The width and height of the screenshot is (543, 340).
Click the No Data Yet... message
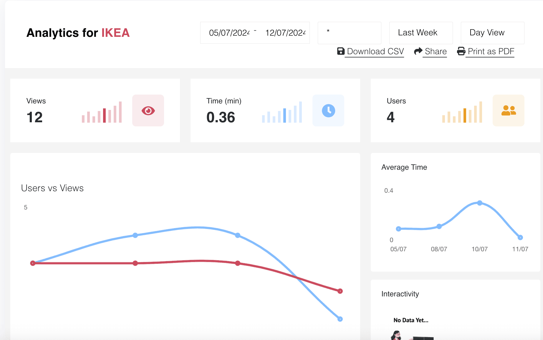pyautogui.click(x=411, y=320)
